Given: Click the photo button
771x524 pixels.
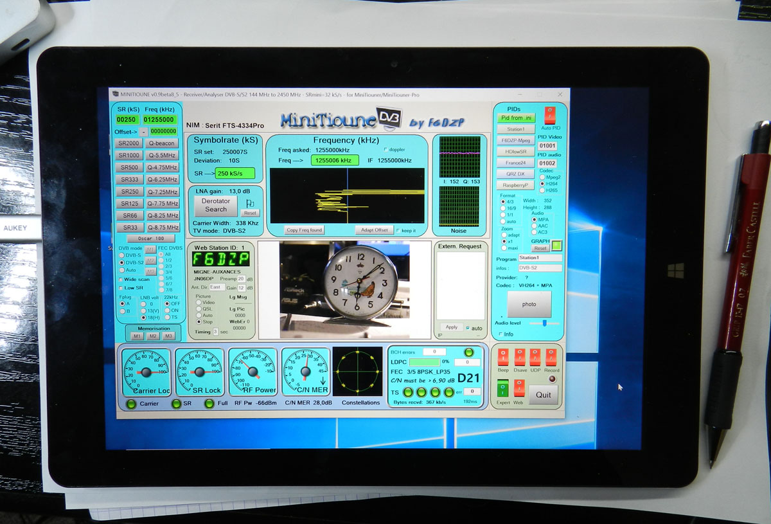Looking at the screenshot, I should (x=529, y=305).
